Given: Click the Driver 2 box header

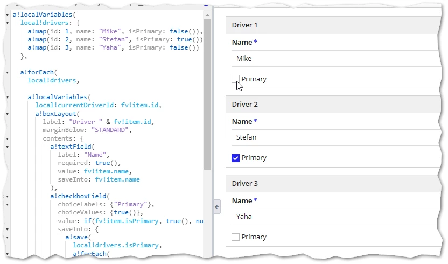Looking at the screenshot, I should tap(334, 105).
